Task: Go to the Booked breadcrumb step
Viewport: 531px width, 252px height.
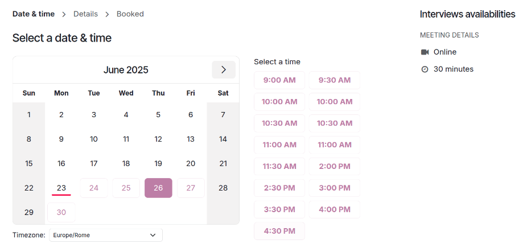Action: [x=130, y=14]
